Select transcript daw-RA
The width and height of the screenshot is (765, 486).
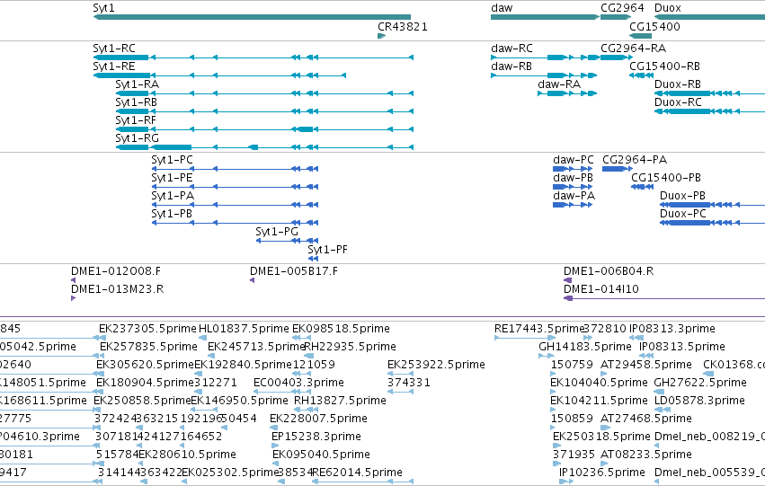click(567, 93)
